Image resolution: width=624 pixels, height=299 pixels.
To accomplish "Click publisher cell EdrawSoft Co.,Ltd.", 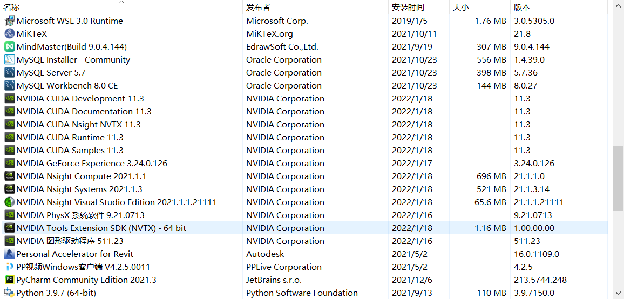I will click(282, 46).
